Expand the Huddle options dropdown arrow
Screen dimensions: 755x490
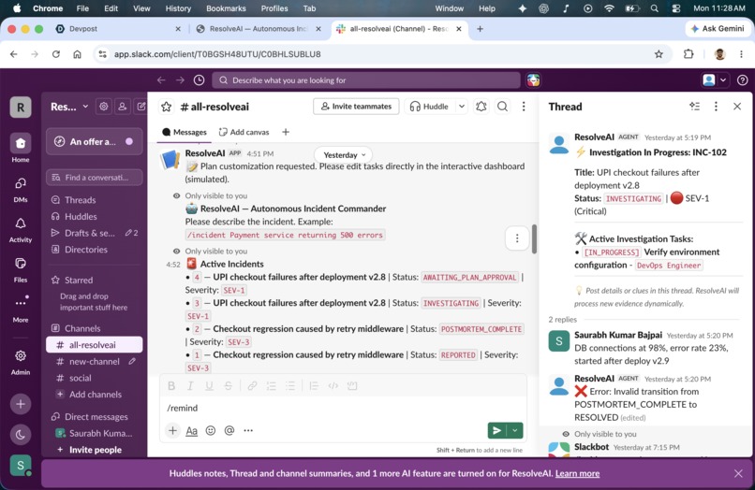(461, 107)
